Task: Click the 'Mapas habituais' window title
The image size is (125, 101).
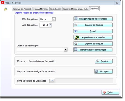Action: tap(13, 3)
